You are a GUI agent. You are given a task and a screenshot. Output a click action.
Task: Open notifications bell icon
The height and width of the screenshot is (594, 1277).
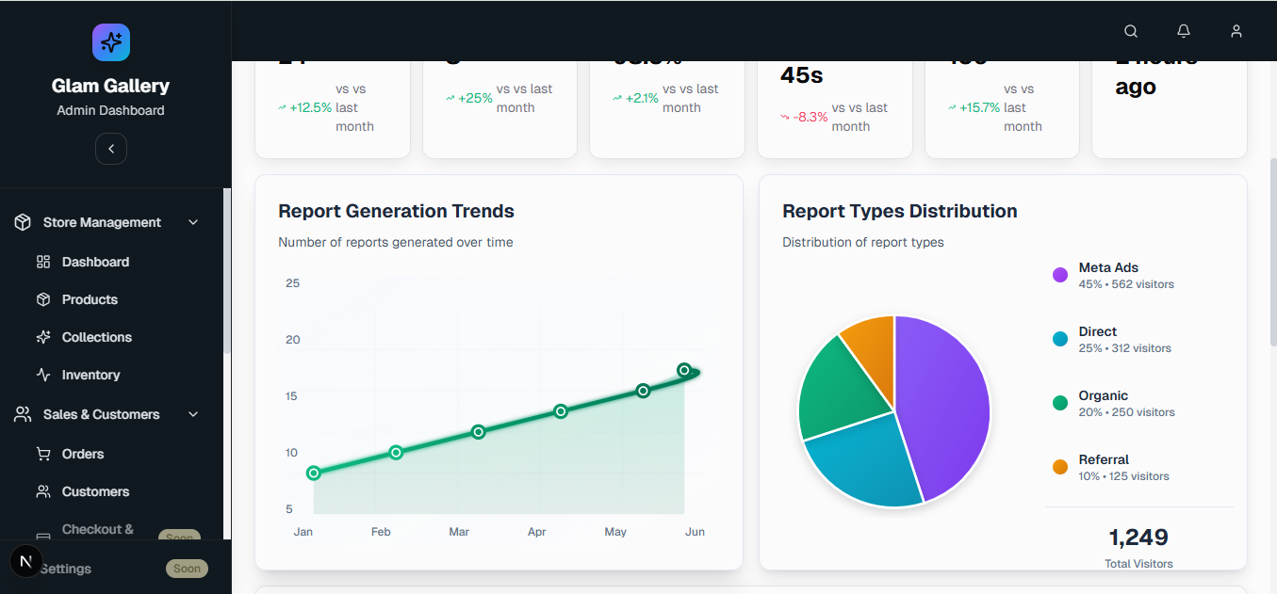click(x=1184, y=31)
